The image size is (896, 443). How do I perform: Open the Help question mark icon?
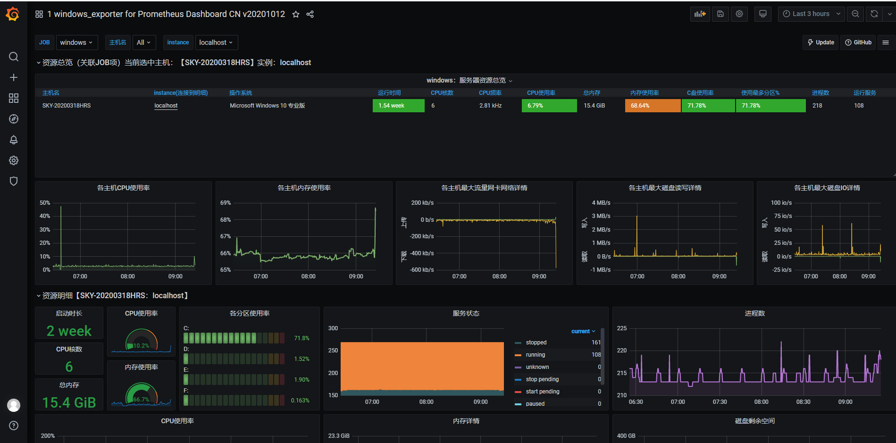(14, 426)
